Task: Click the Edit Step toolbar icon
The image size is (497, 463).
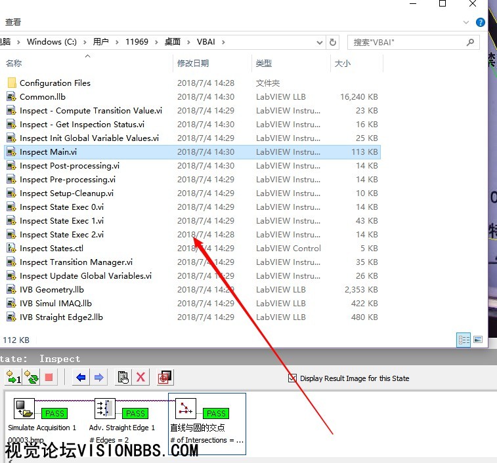Action: pos(123,377)
